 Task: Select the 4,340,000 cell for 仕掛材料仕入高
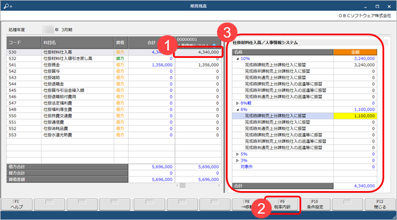click(198, 52)
